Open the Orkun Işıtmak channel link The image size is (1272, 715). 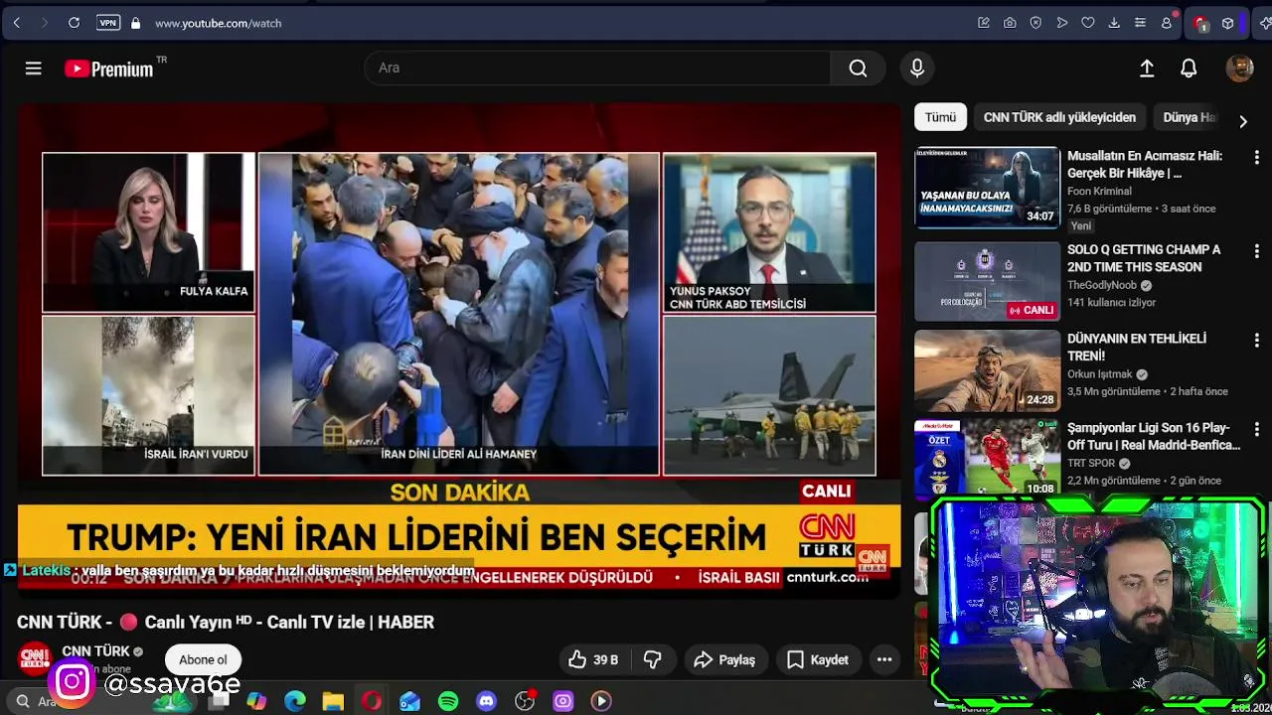point(1100,374)
